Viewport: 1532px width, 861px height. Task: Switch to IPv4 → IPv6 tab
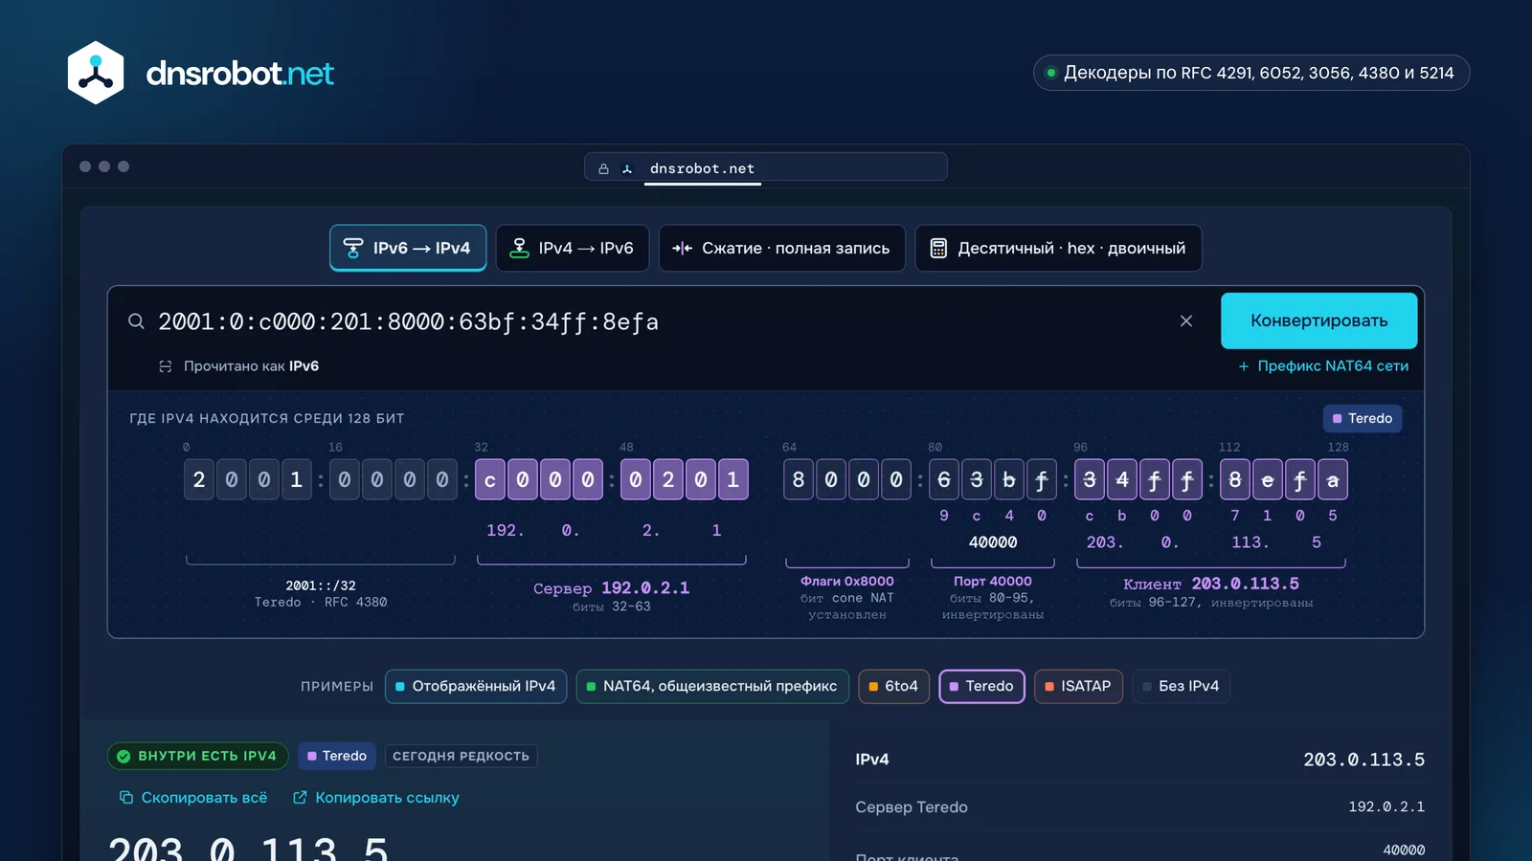tap(573, 248)
